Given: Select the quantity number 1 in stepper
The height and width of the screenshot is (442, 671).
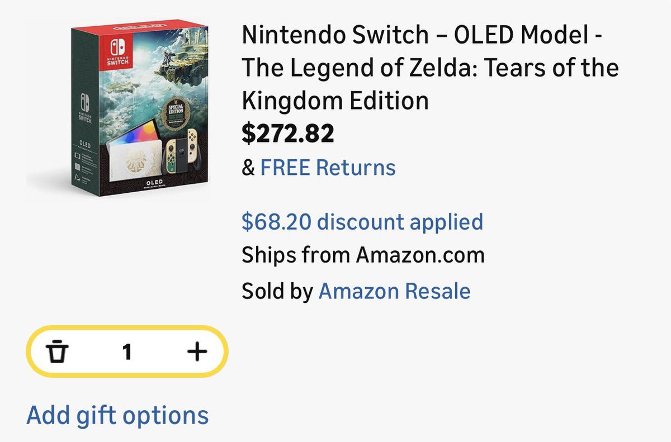Looking at the screenshot, I should 127,352.
